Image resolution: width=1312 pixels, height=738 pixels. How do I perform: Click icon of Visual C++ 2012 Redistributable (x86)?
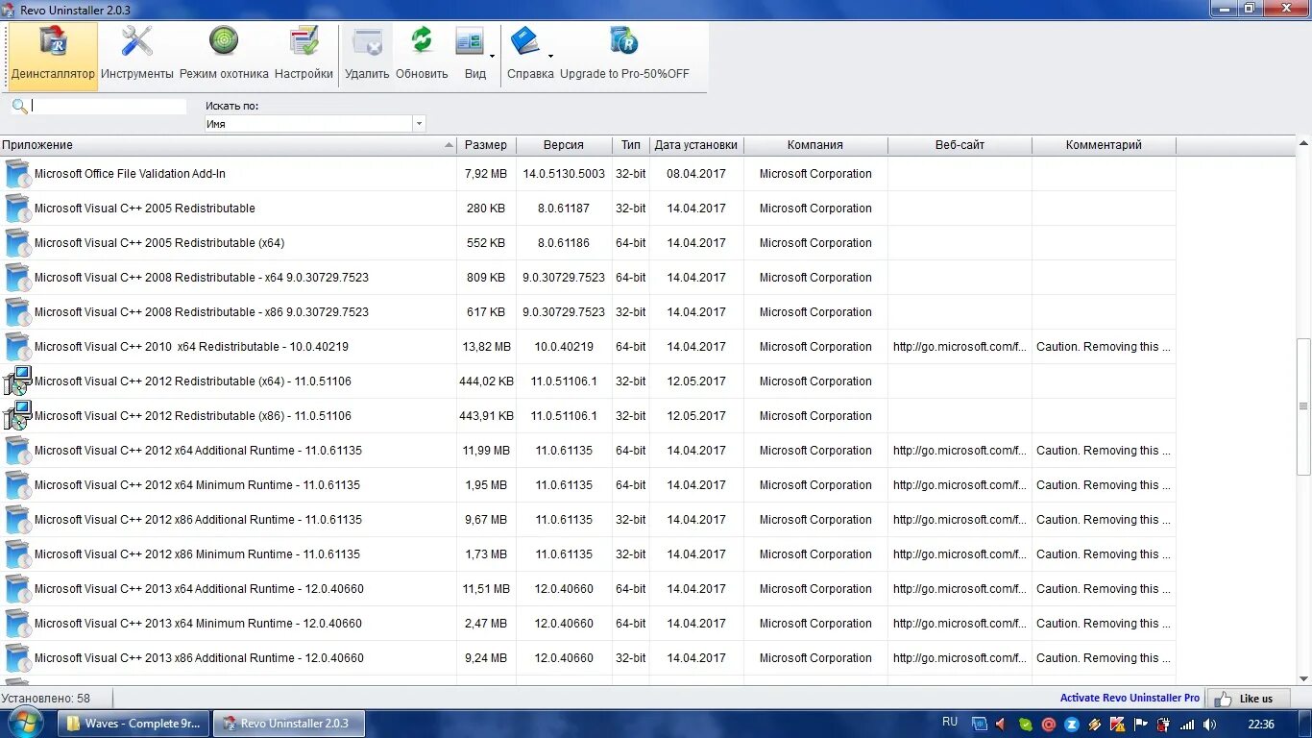tap(17, 416)
